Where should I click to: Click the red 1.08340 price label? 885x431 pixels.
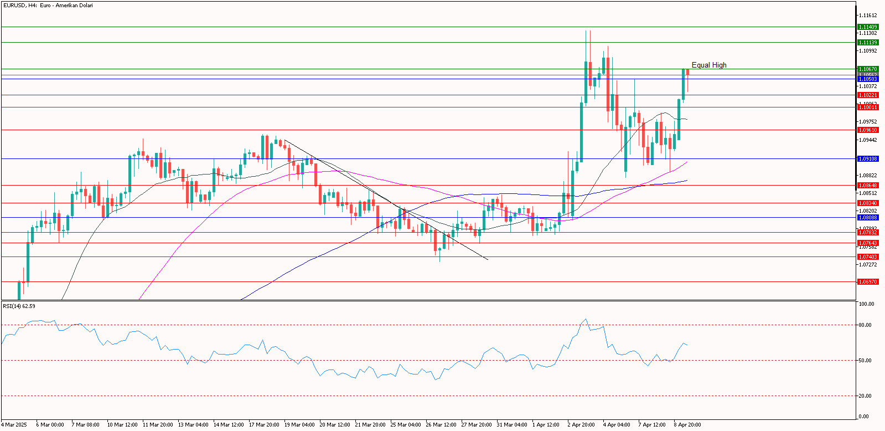click(867, 203)
